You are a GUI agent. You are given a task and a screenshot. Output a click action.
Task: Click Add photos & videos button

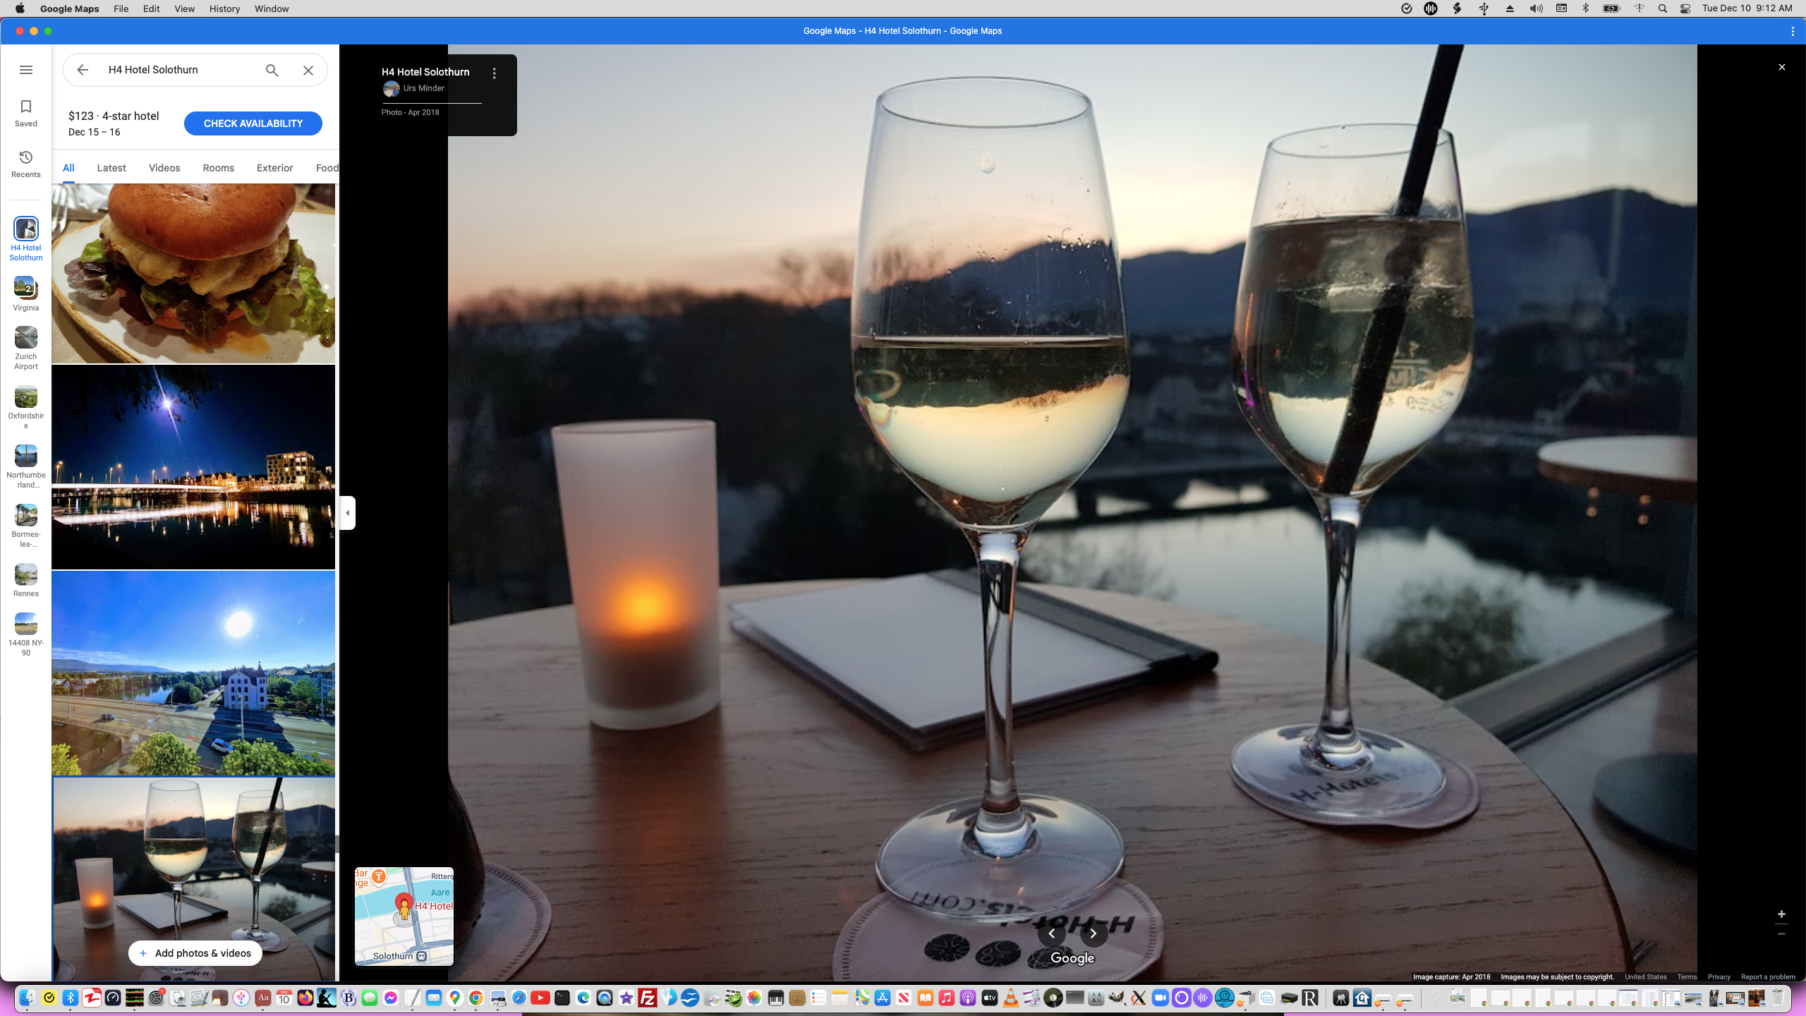click(x=195, y=953)
